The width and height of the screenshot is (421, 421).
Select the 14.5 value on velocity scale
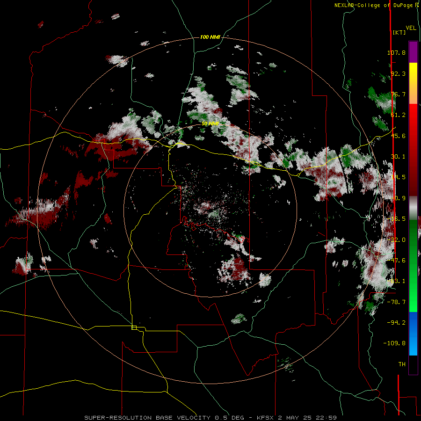point(398,177)
